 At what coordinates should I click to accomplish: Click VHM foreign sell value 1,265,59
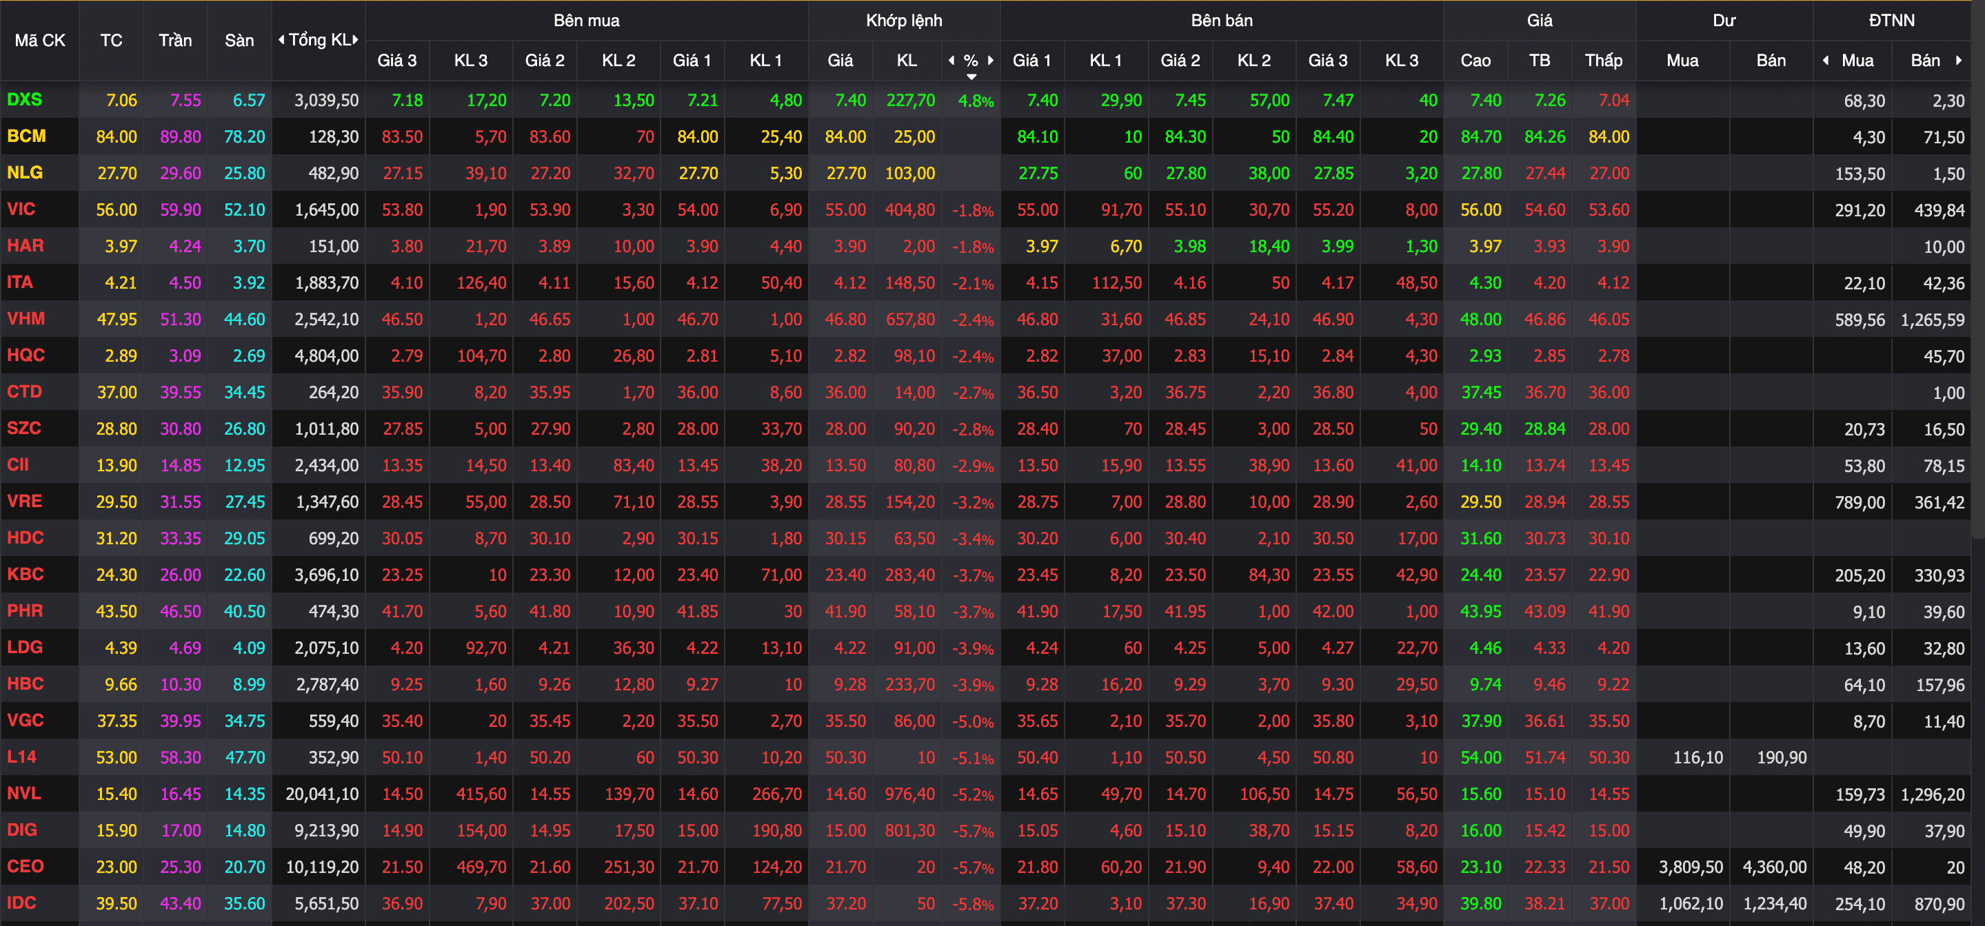pos(1933,320)
